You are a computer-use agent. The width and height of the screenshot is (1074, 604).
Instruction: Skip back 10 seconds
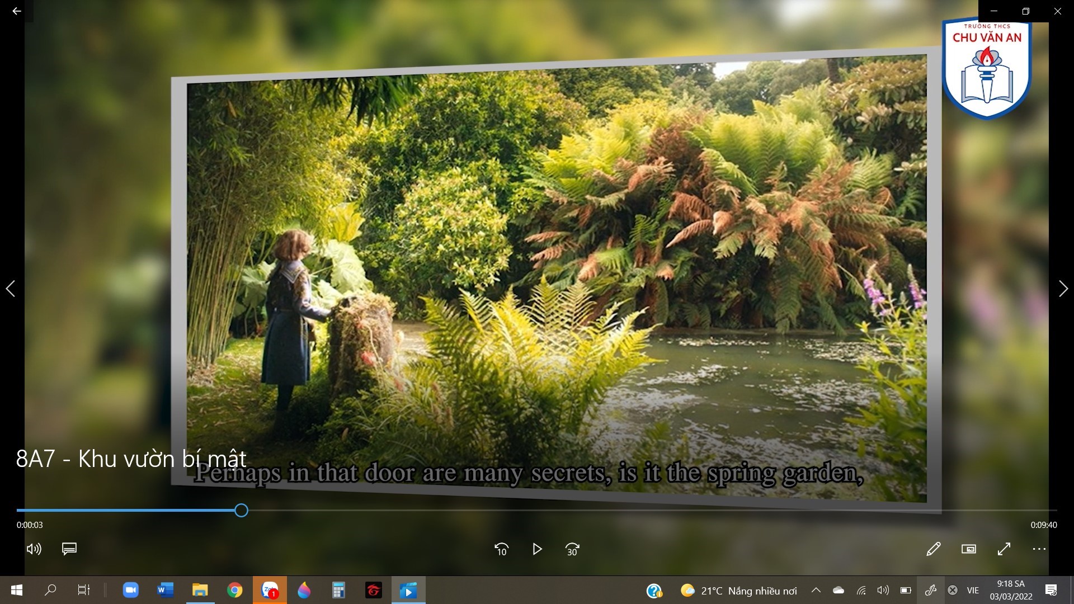click(501, 550)
